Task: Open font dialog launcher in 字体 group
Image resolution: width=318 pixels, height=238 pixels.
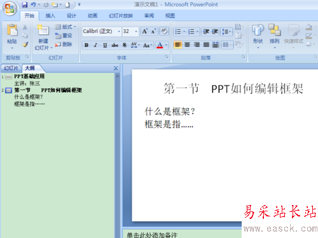Action: (167, 56)
